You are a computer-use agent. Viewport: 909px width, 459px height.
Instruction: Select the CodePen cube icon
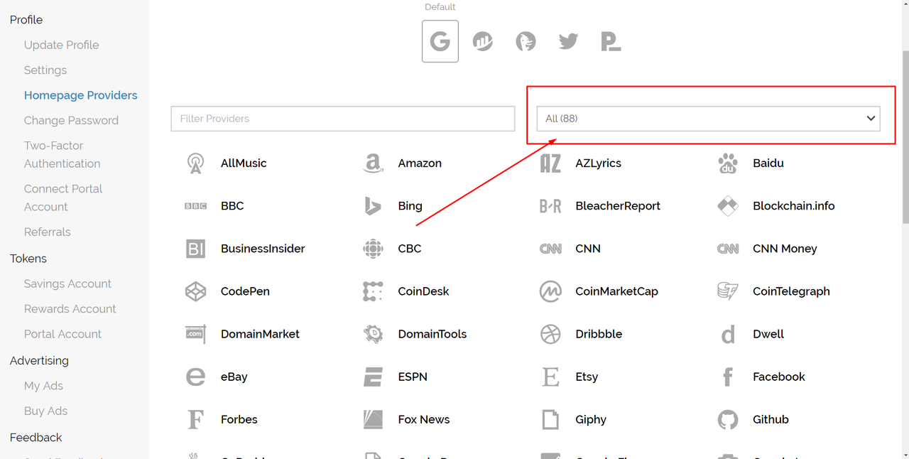(x=195, y=291)
